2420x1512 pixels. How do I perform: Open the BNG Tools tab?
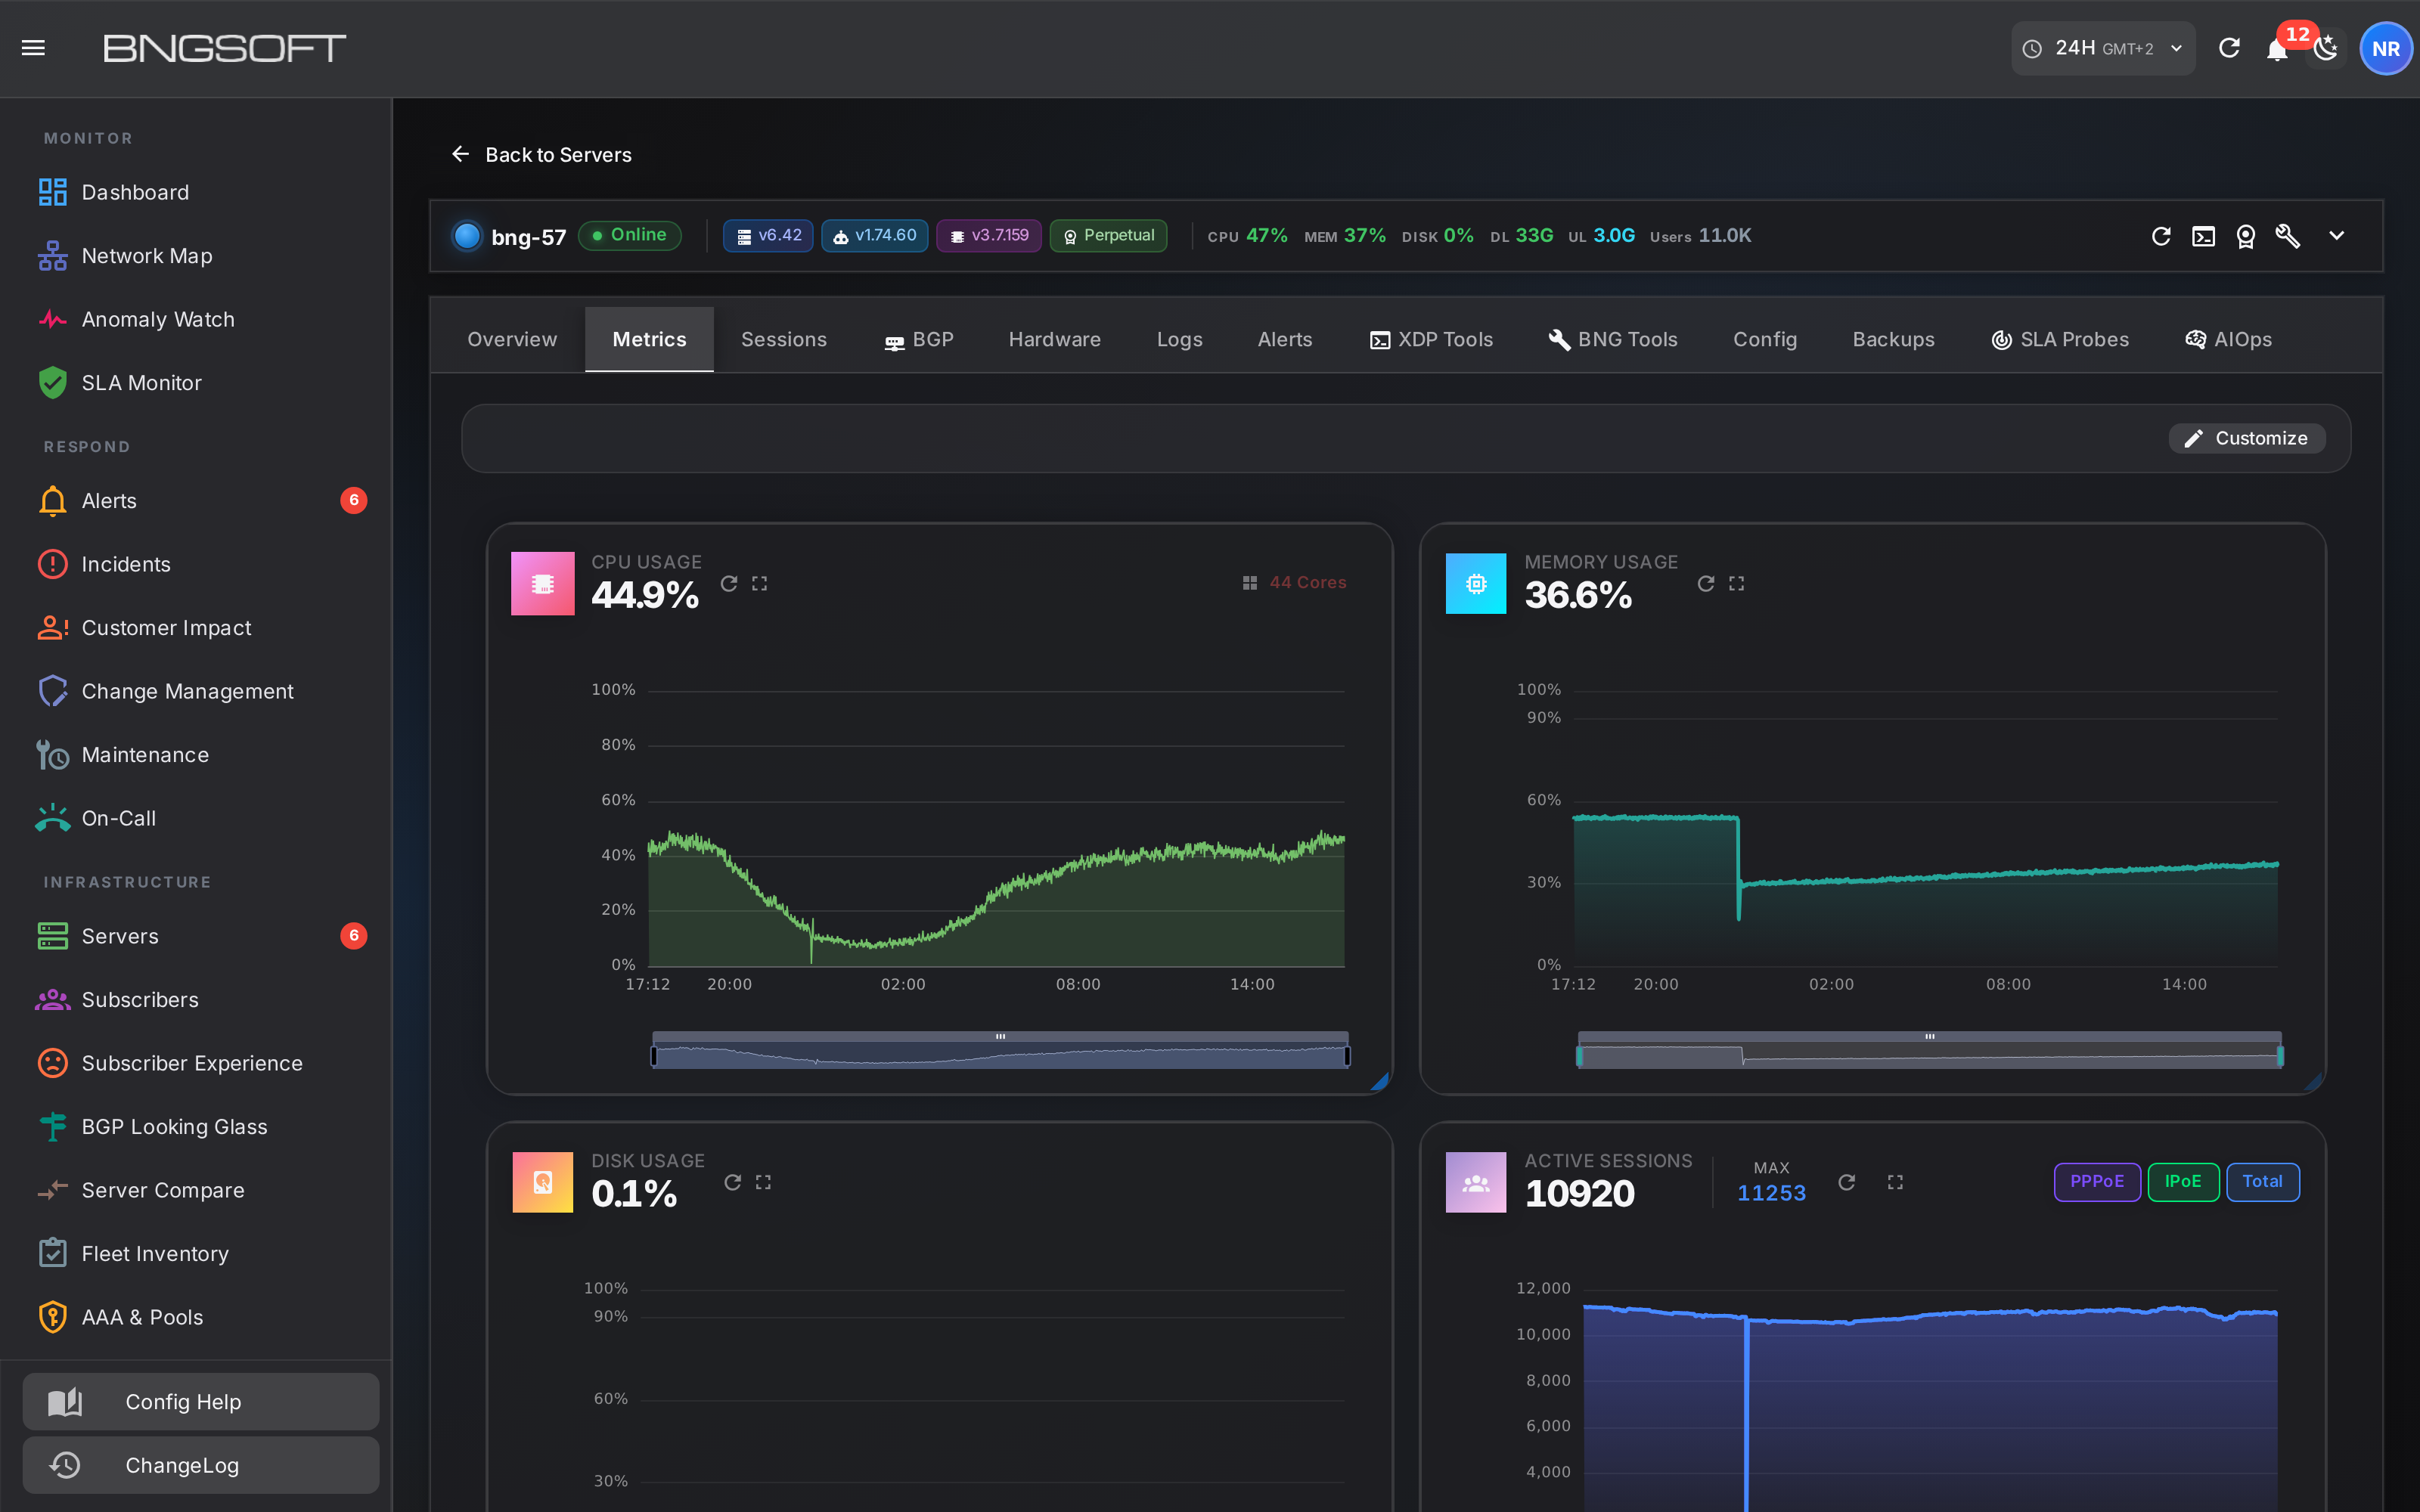(1613, 340)
